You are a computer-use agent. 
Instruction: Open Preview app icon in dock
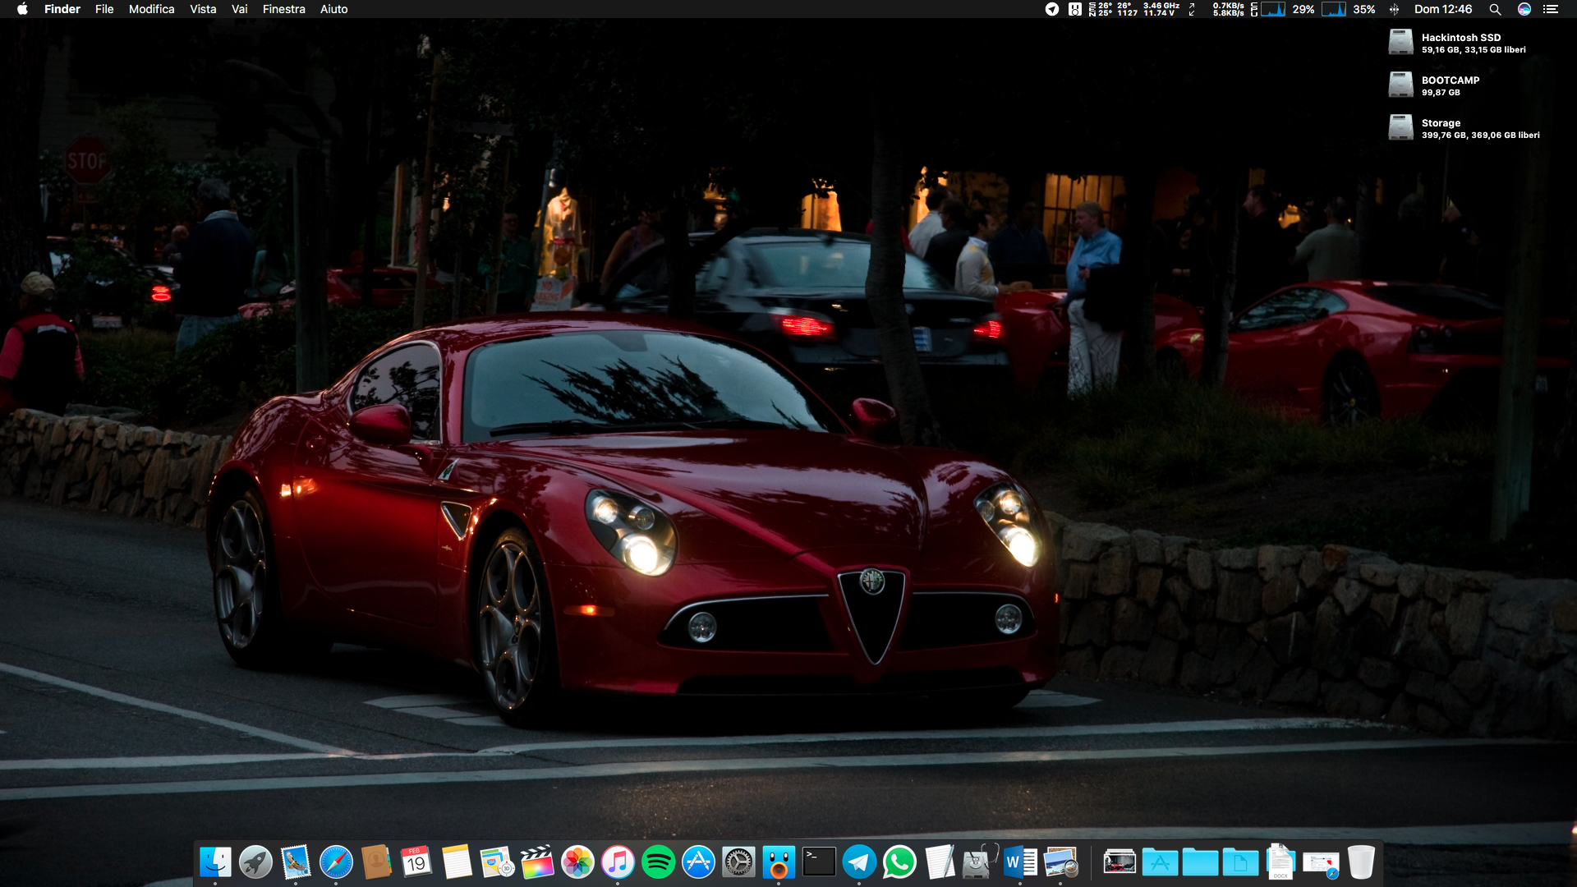point(1060,862)
